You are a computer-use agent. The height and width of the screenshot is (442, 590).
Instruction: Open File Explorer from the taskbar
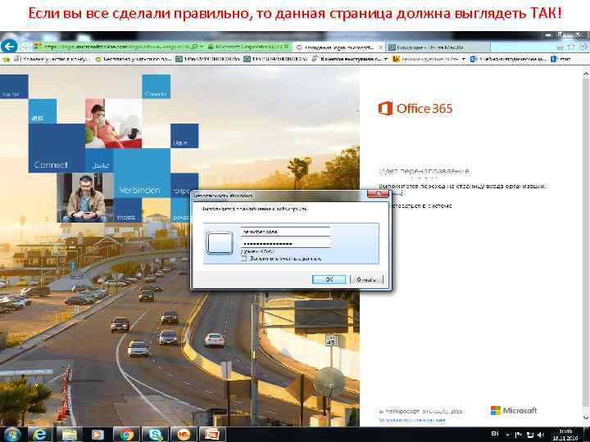(69, 435)
